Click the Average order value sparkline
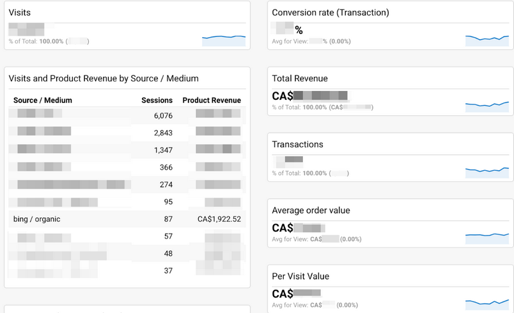Screen dimensions: 514x313 coord(487,237)
